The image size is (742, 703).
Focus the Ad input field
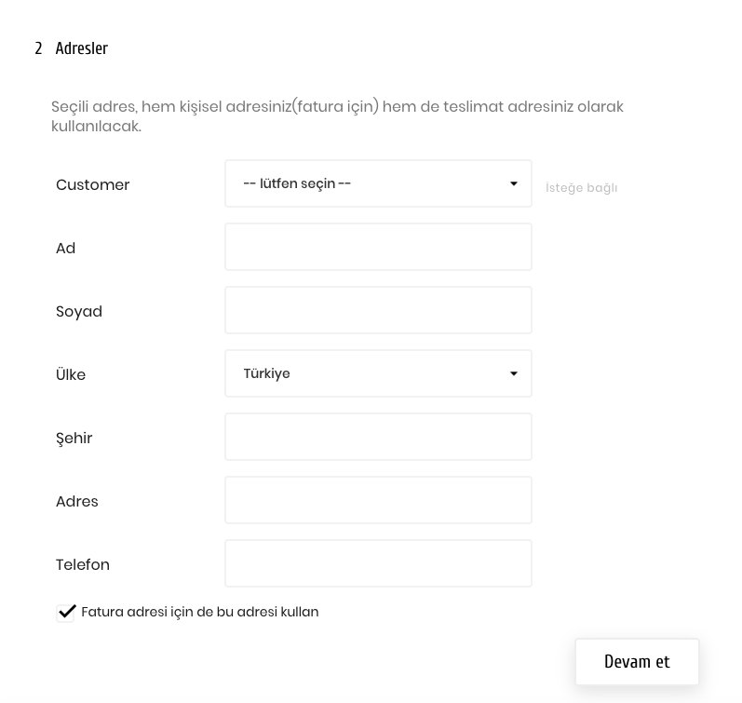[378, 247]
